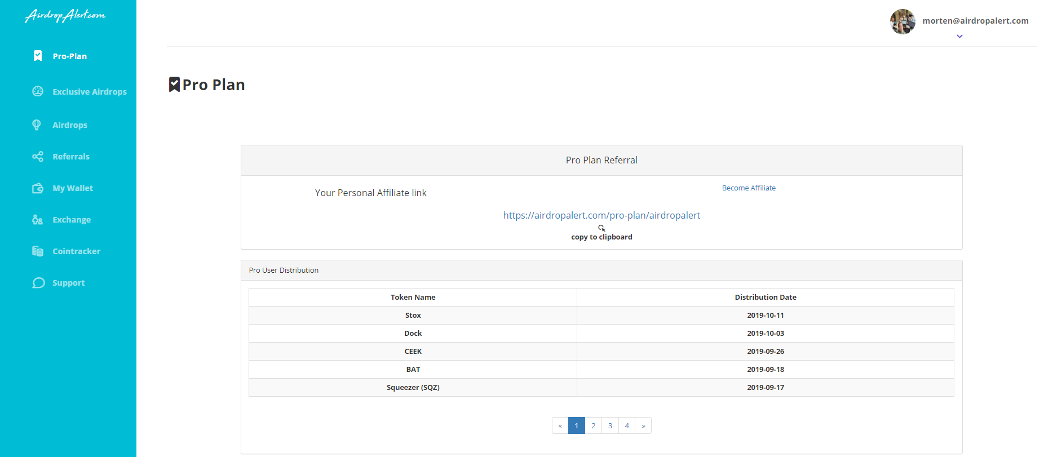Viewport: 1044px width, 457px height.
Task: Click the Exchange icon in sidebar
Action: [x=38, y=220]
